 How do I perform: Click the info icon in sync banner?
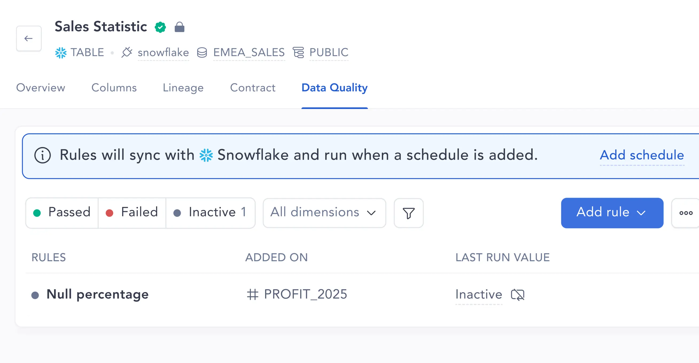(42, 155)
